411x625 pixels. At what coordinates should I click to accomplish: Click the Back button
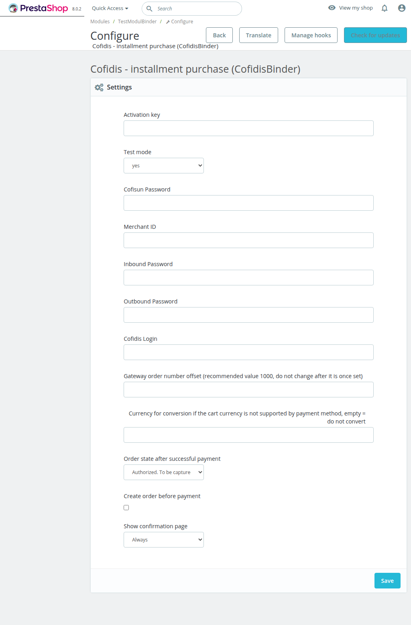tap(219, 35)
